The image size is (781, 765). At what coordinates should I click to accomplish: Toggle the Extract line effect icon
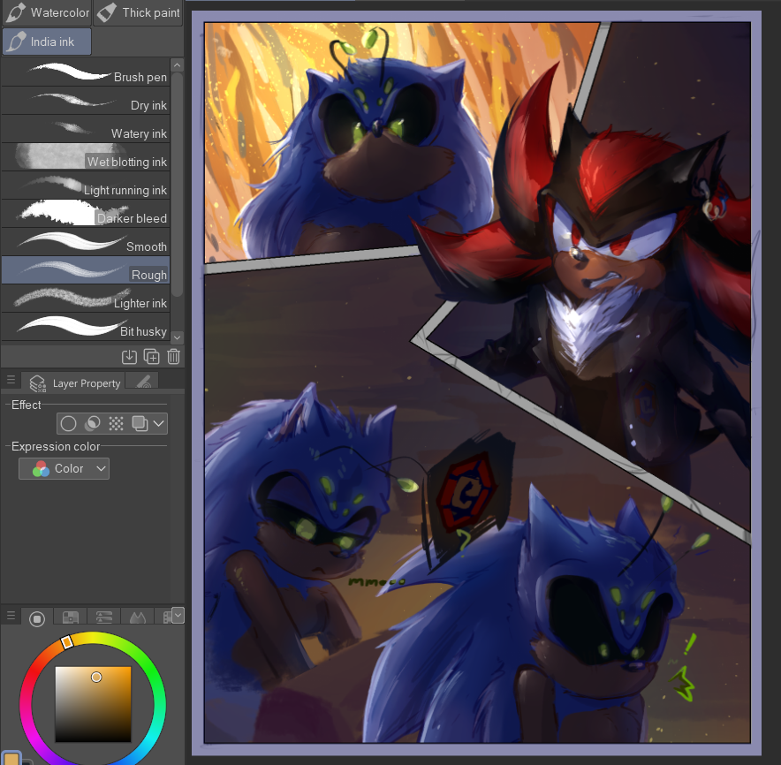coord(92,424)
